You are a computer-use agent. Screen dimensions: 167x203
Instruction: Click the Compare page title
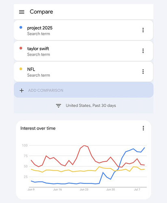click(41, 12)
